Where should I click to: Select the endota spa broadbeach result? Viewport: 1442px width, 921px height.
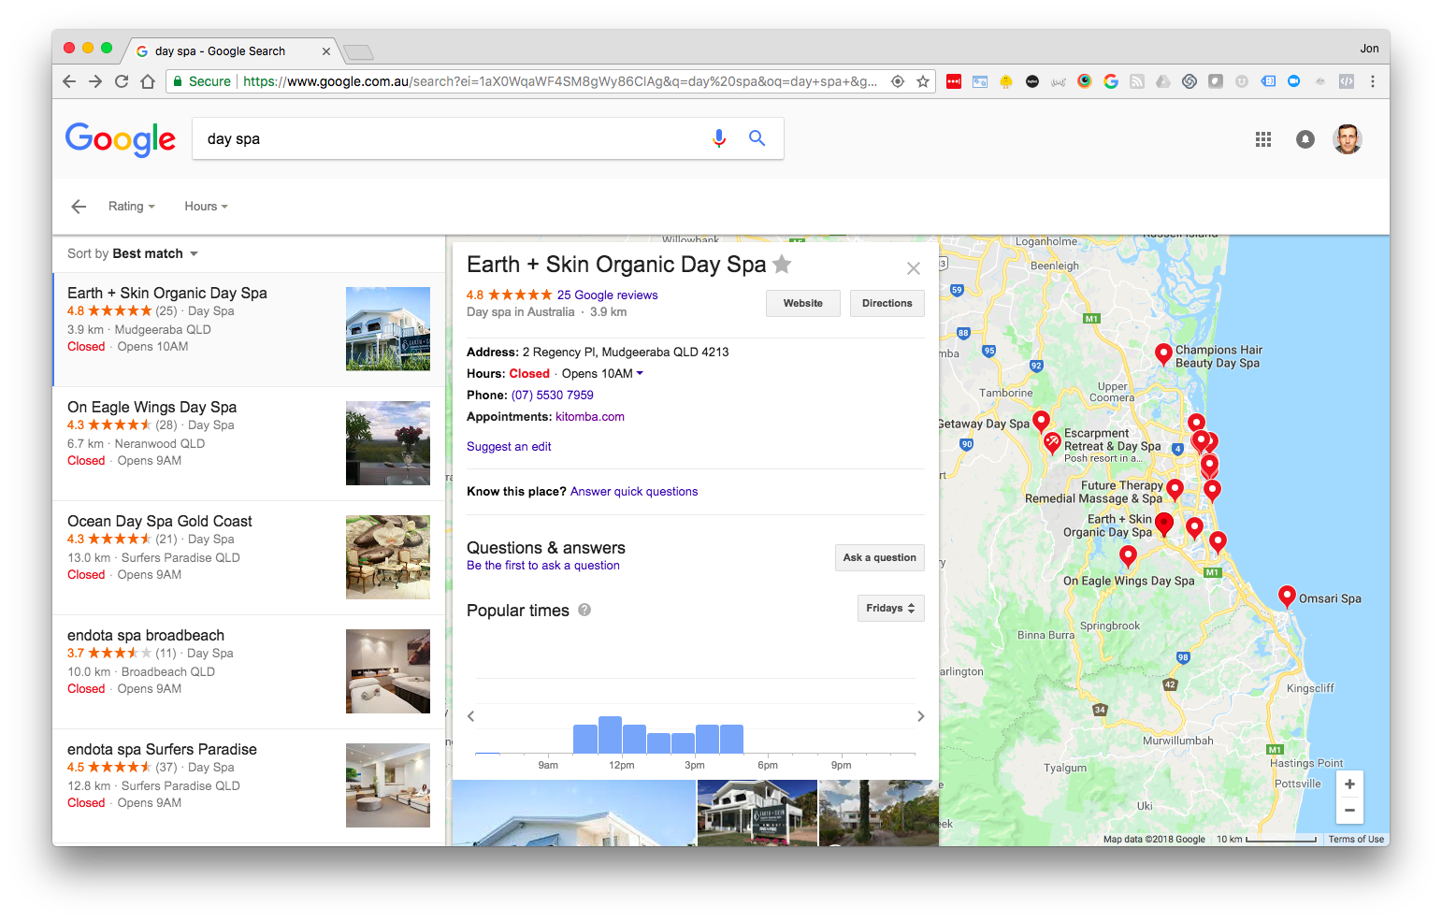249,671
